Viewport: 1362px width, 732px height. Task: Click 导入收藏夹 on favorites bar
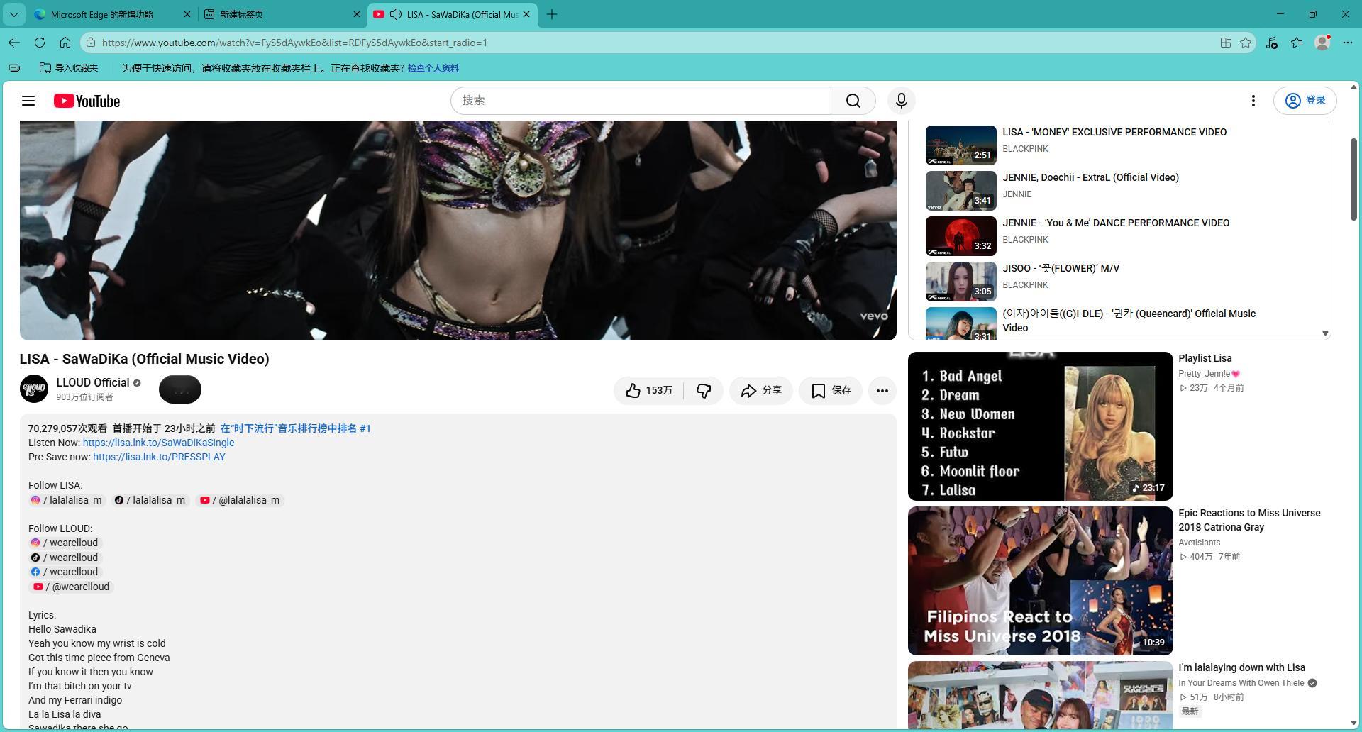click(69, 68)
